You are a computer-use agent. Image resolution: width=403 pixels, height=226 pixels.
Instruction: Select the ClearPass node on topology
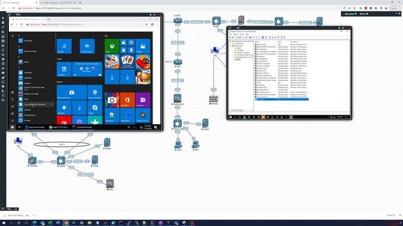tap(32, 161)
